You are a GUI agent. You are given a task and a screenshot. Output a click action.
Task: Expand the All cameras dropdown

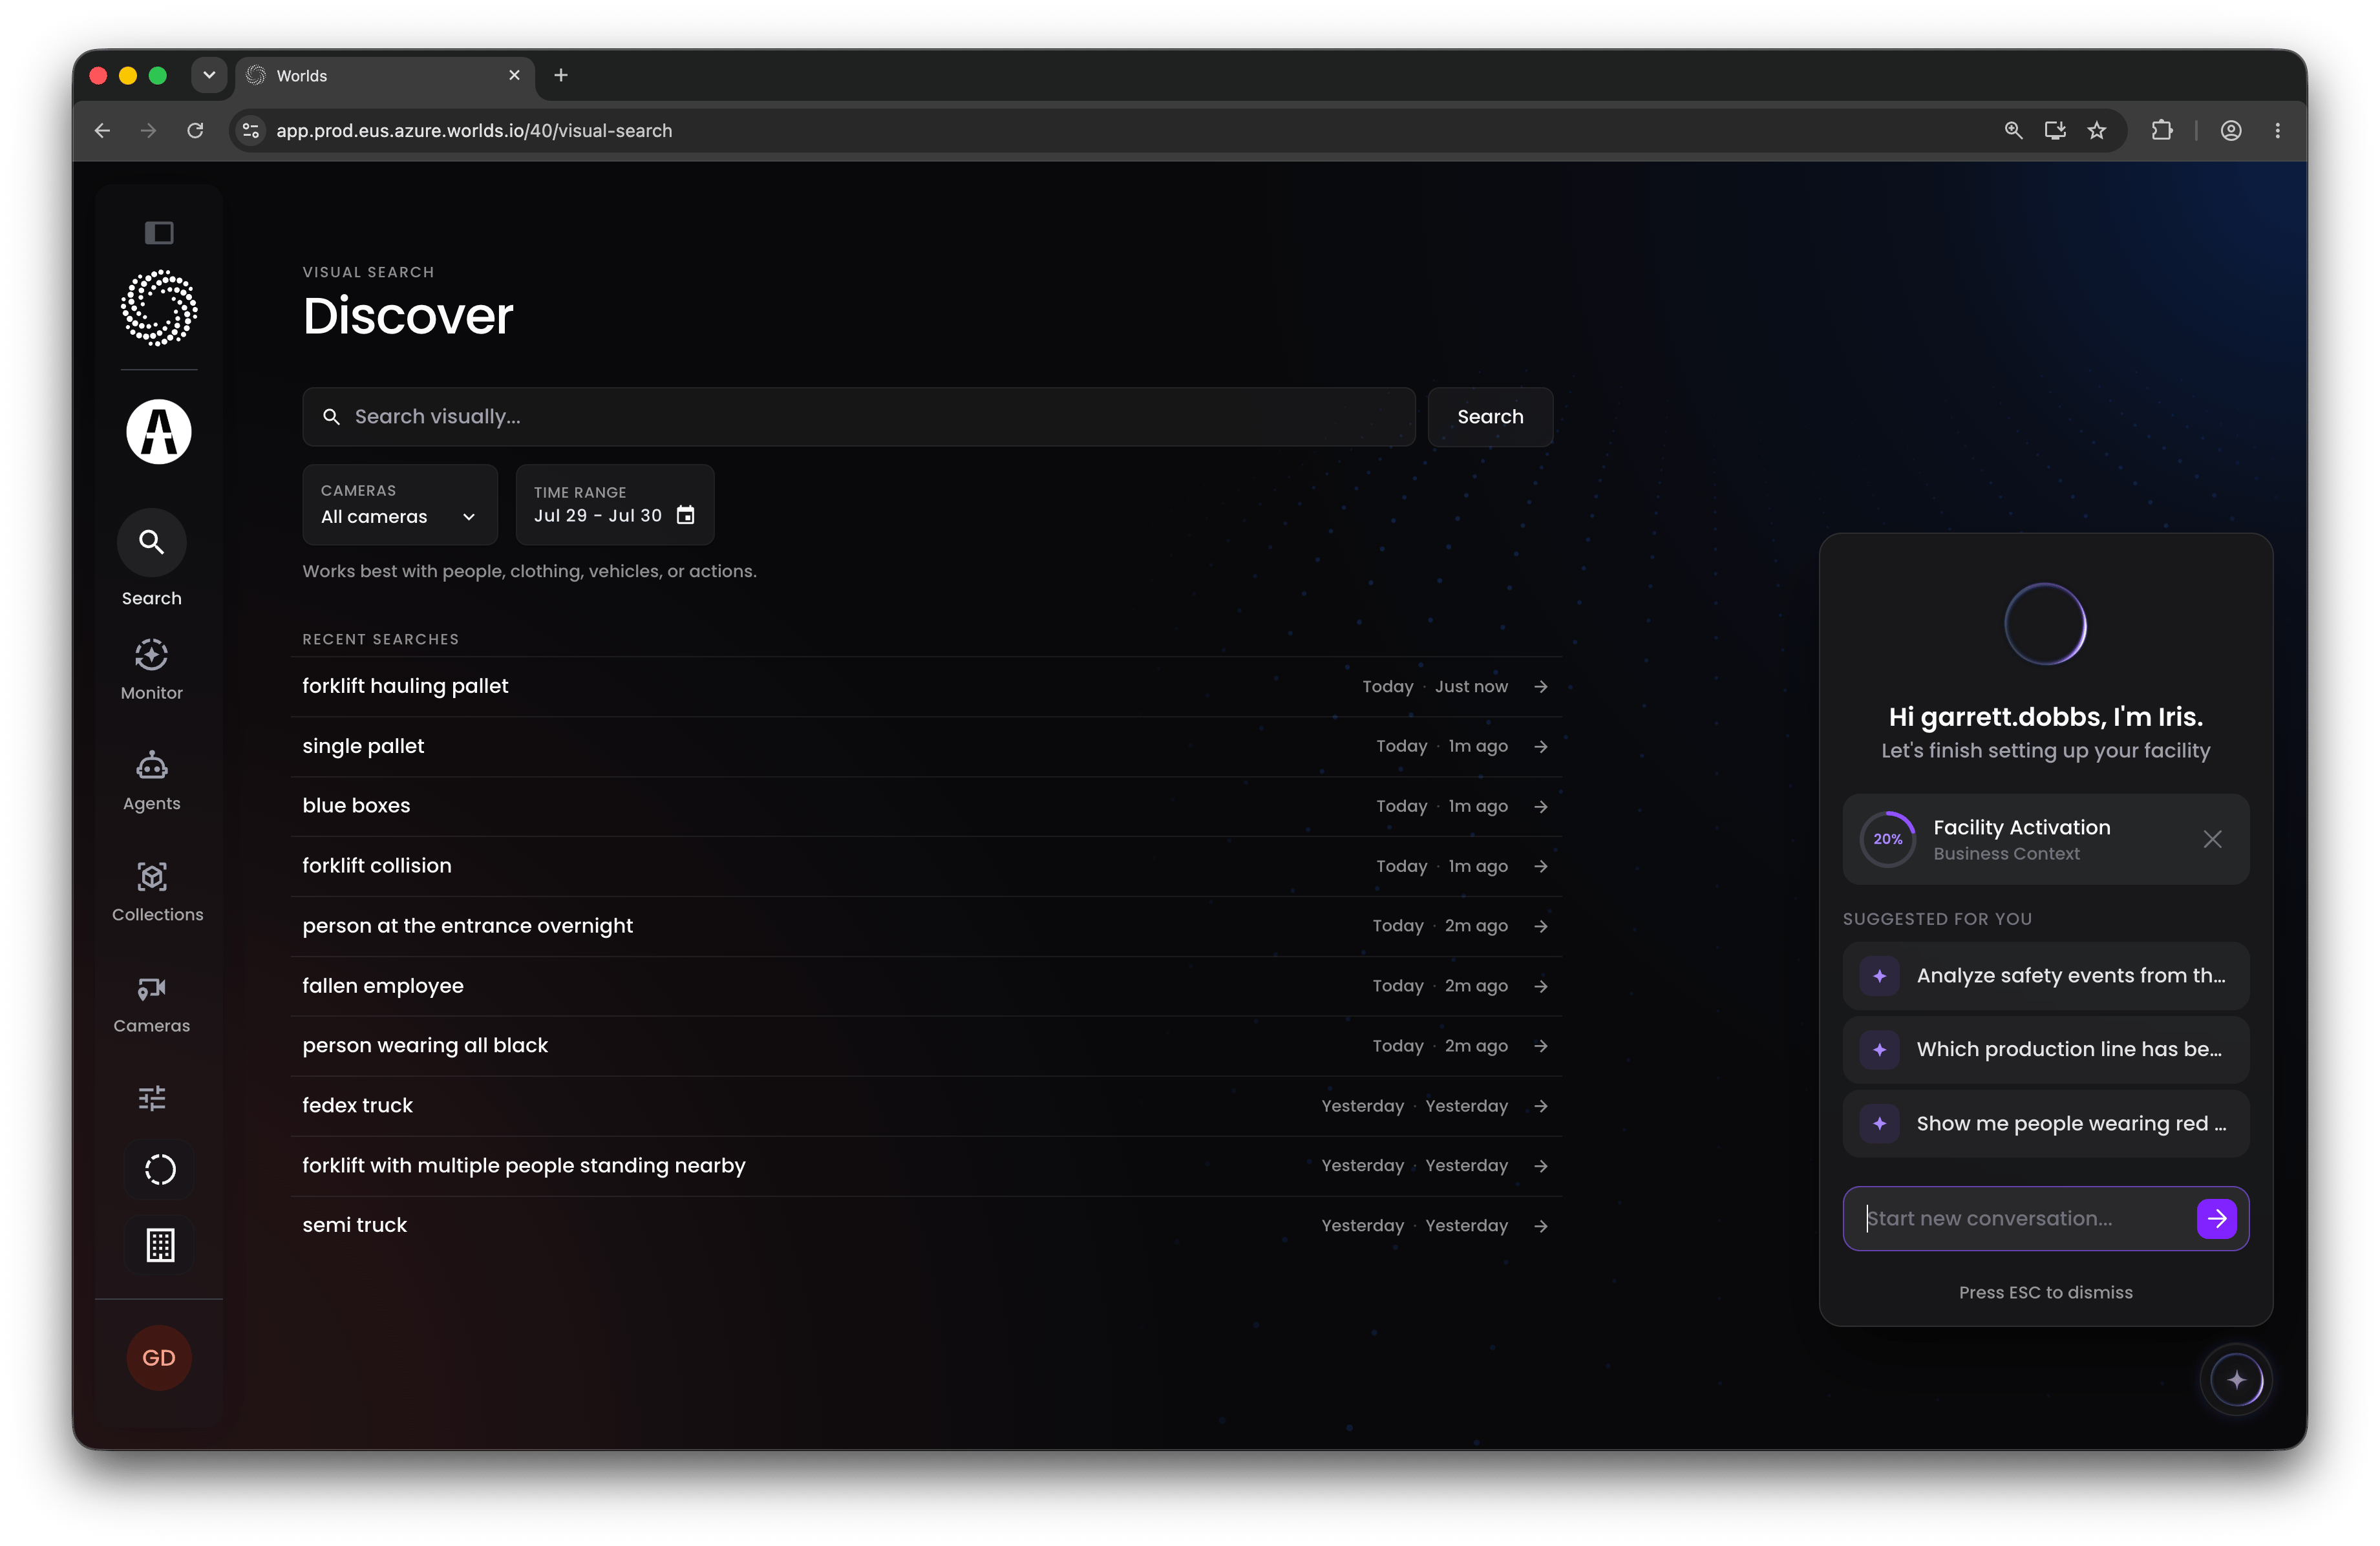(399, 504)
